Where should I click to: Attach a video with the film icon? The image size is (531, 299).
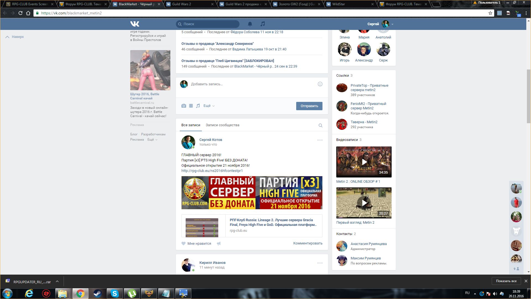pos(191,106)
